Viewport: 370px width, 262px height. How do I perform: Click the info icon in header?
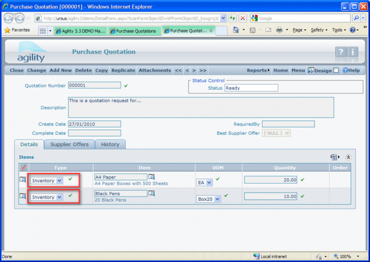pyautogui.click(x=353, y=53)
